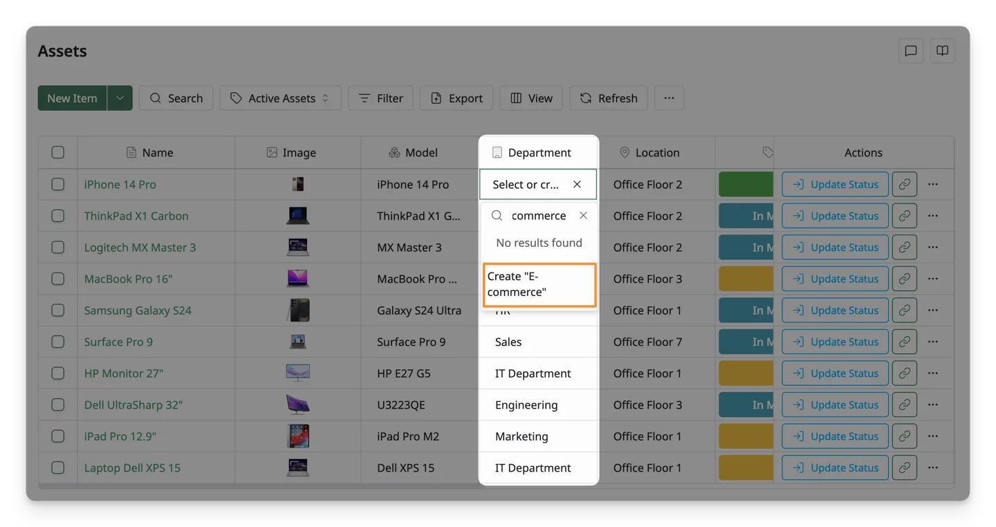
Task: Click the Sales department cell
Action: (538, 342)
